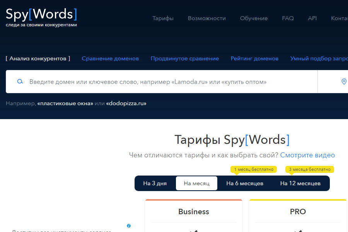Open the API navigation link
The height and width of the screenshot is (232, 348).
(312, 18)
